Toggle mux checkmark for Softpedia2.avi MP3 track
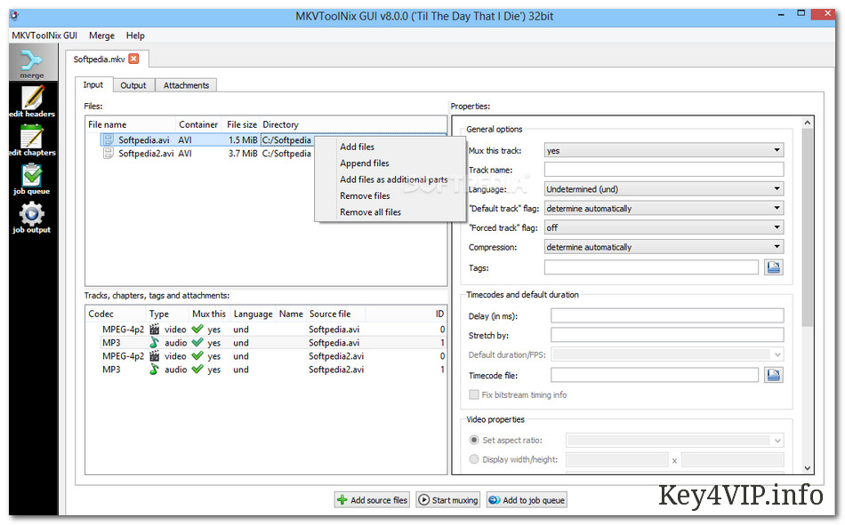Viewport: 845px width, 525px height. (x=197, y=370)
